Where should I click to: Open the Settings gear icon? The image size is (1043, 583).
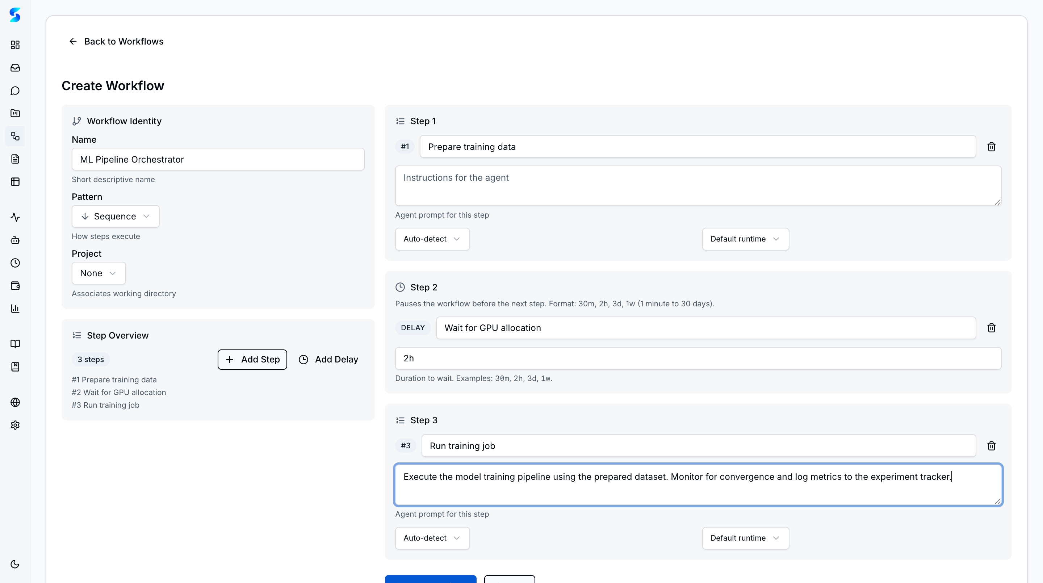pos(15,425)
